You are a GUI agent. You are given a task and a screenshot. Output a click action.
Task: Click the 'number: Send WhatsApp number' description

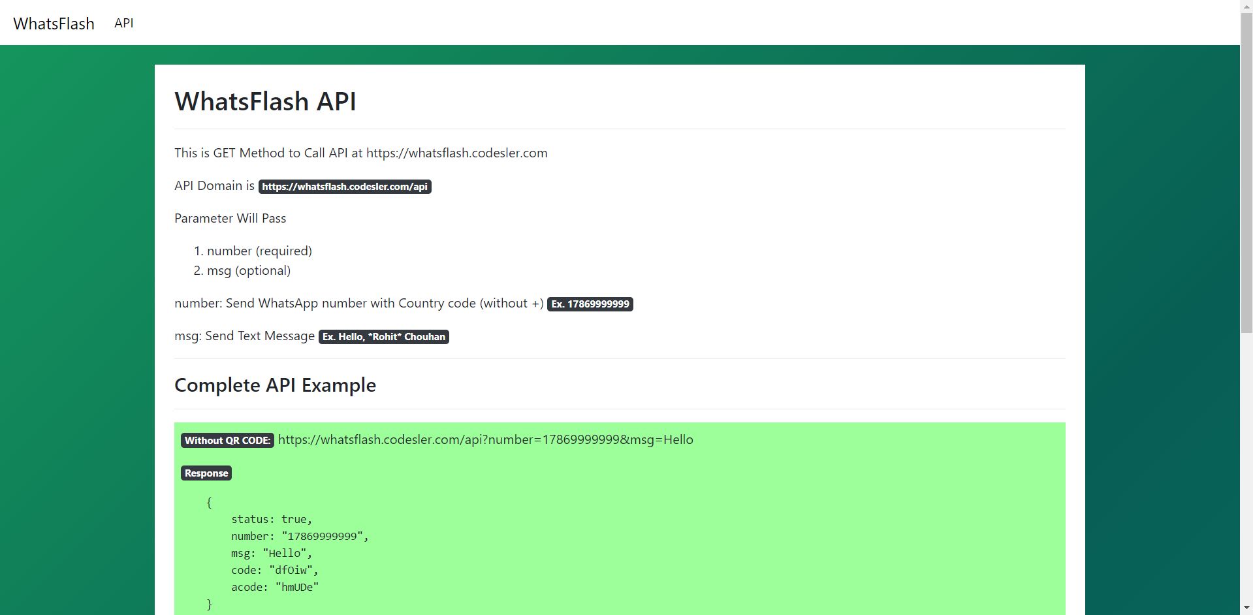[x=359, y=303]
